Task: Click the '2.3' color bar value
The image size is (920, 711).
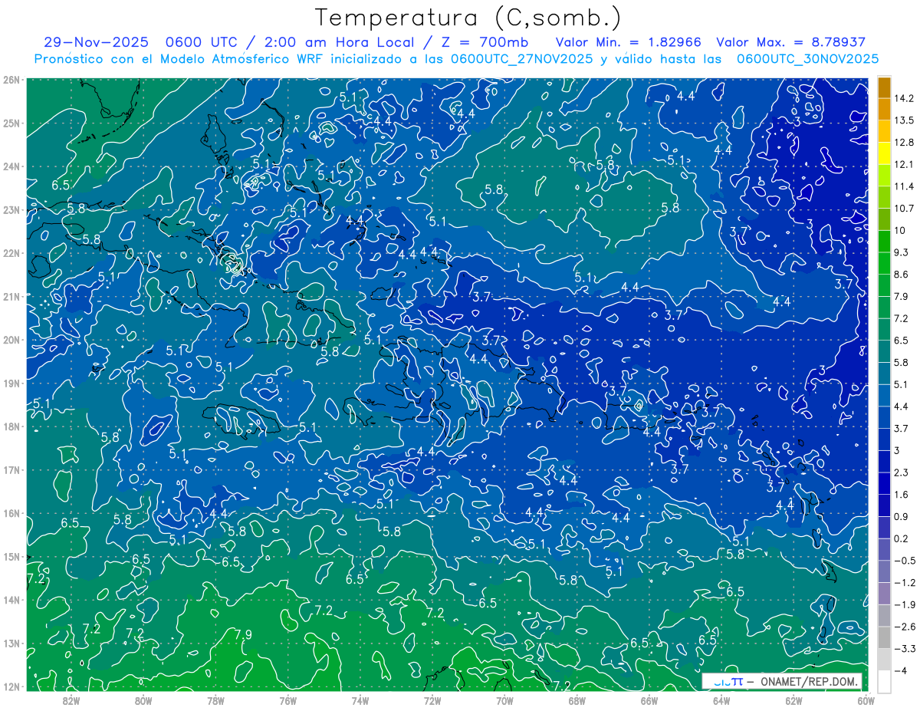Action: (902, 472)
